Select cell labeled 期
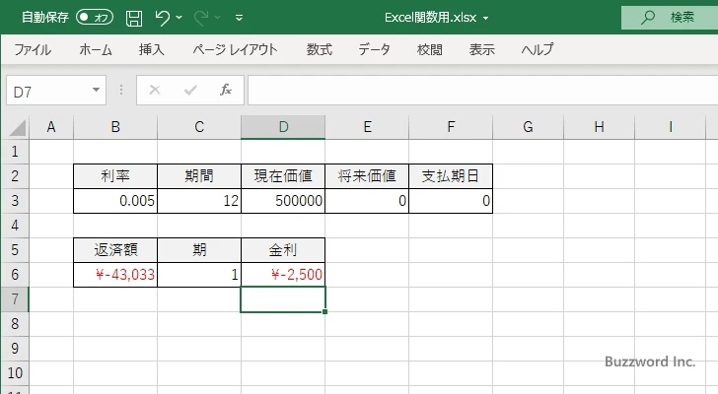The height and width of the screenshot is (394, 718). click(199, 250)
